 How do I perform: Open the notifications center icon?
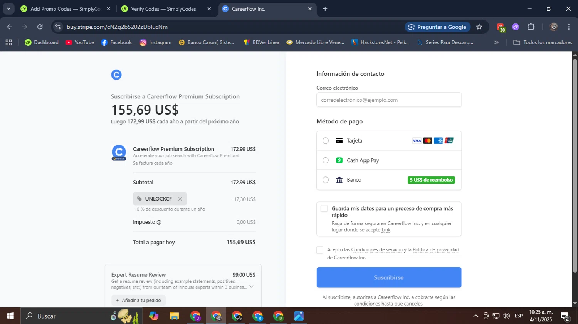[x=565, y=316]
